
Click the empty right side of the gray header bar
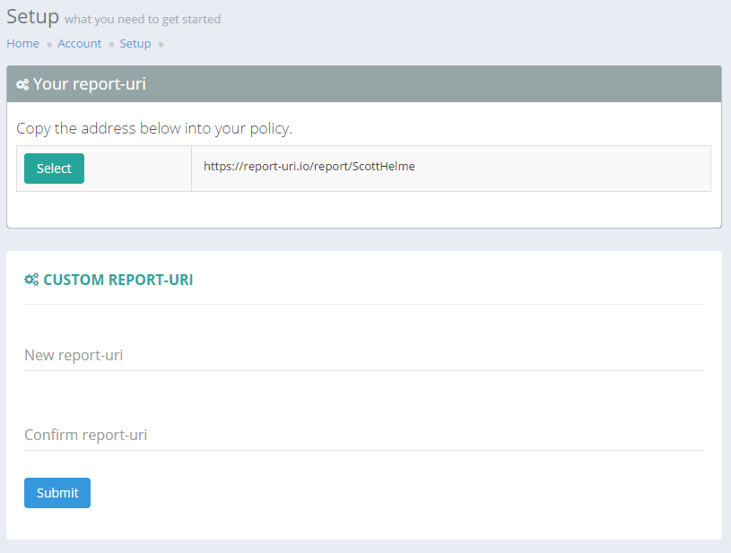point(538,84)
